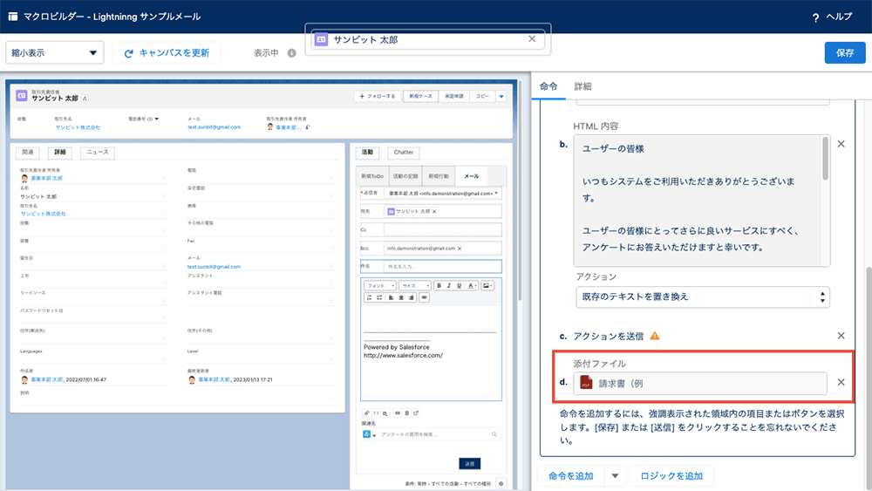Click the 命令を追加 button

pos(570,476)
